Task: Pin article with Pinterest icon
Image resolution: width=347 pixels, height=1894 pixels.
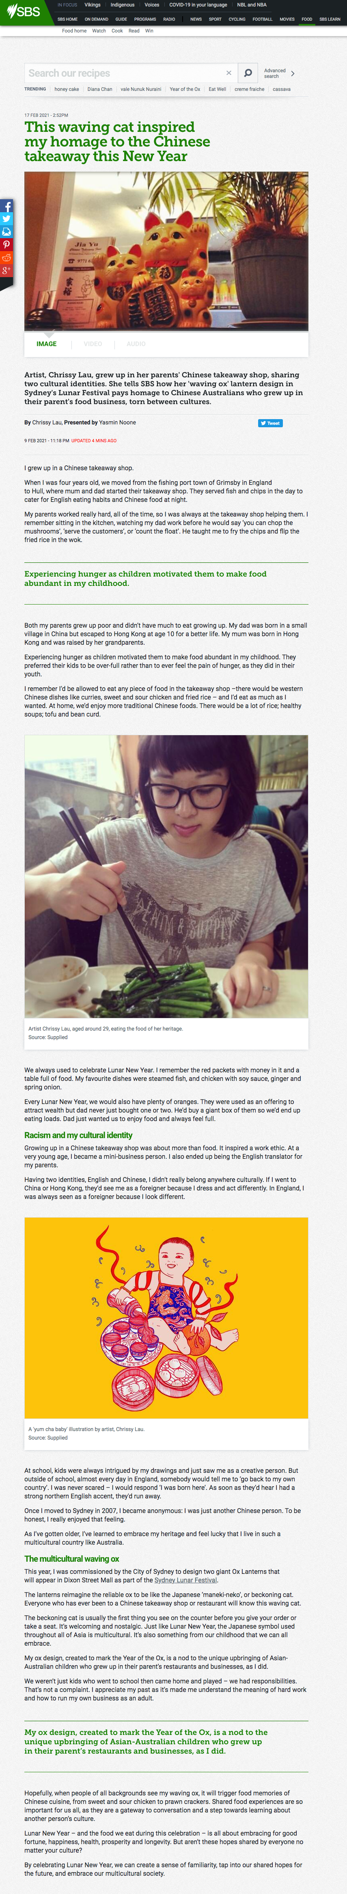Action: [x=6, y=245]
